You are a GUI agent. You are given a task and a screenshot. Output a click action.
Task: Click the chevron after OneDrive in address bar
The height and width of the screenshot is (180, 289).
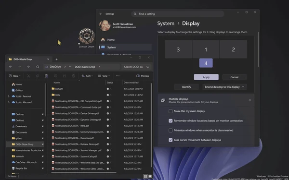[65, 67]
